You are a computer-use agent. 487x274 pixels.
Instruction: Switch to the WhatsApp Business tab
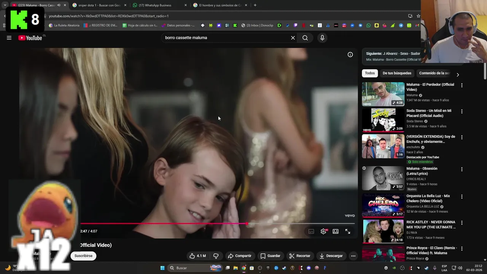point(159,5)
